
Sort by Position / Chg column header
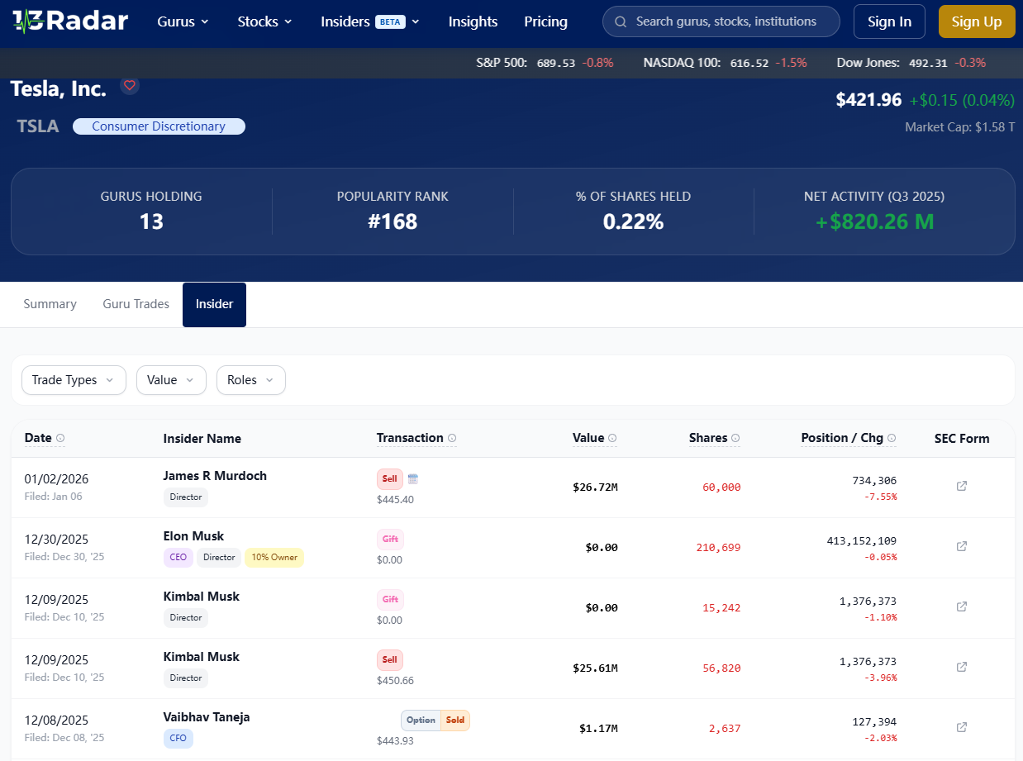pos(842,438)
